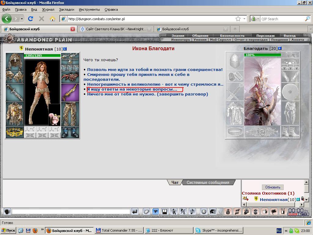Open the smiley emoticons picker

click(204, 211)
